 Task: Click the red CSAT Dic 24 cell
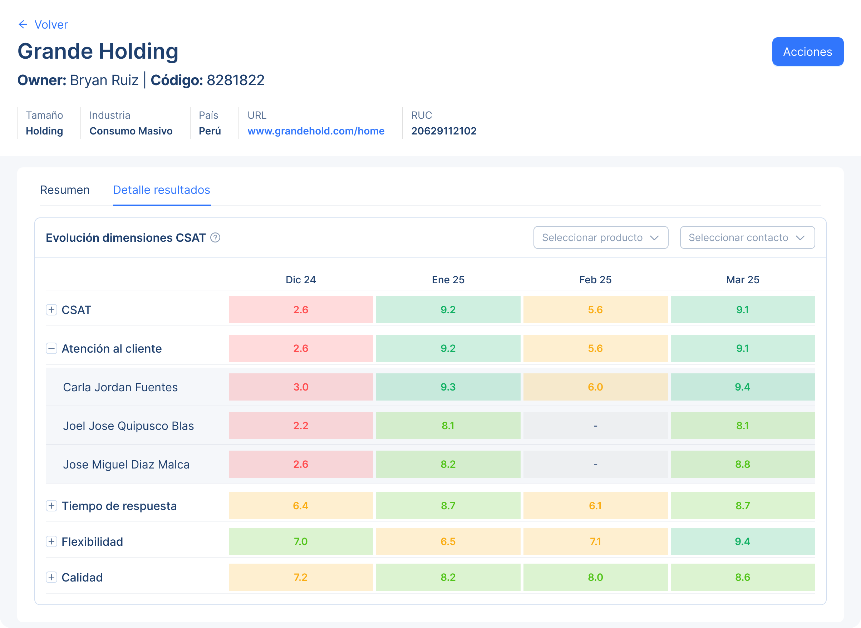(301, 310)
